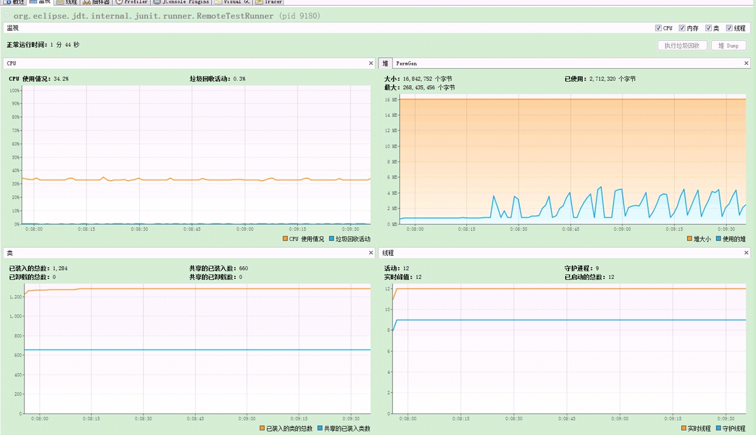
Task: Click the blue shared classes line in chart
Action: (197, 350)
